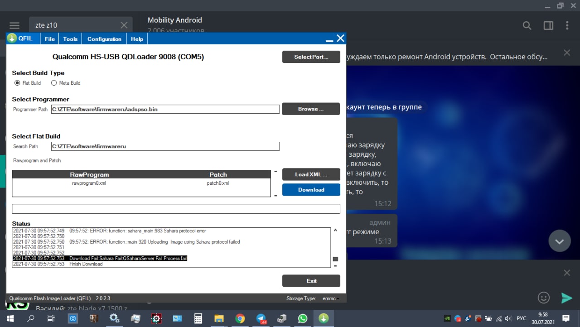Open the Windows Start menu
This screenshot has width=580, height=327.
tap(10, 318)
